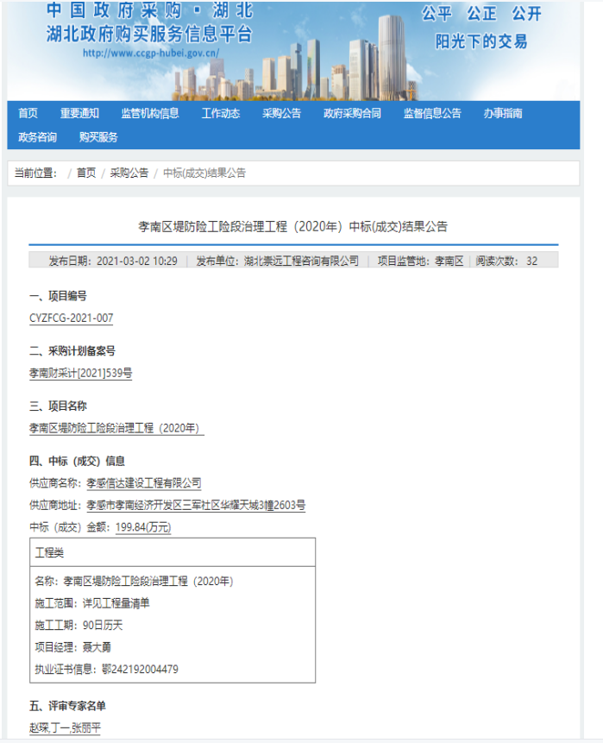Click the expert list 赵琛,丁一,张丽平
The width and height of the screenshot is (603, 743).
pos(65,728)
